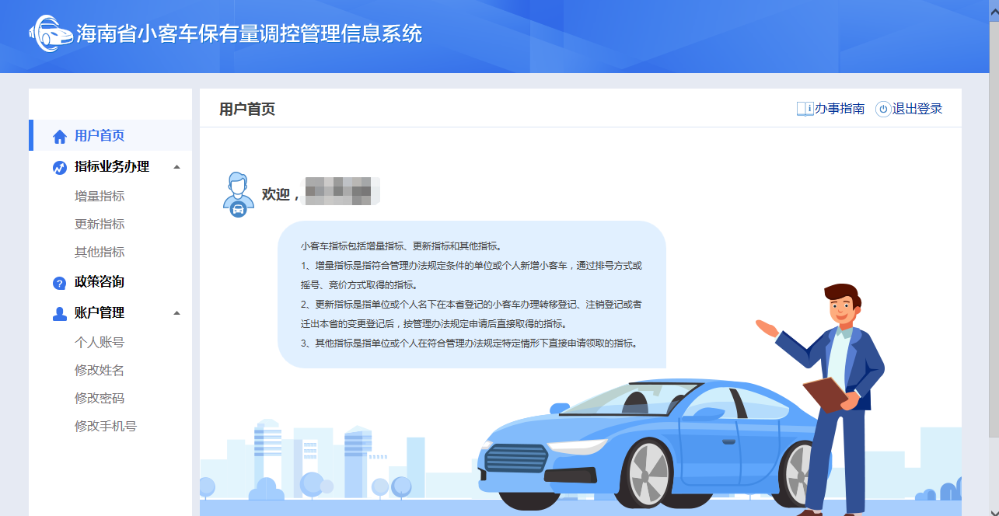This screenshot has width=999, height=516.
Task: Click the blurred username after 欢迎
Action: point(342,191)
